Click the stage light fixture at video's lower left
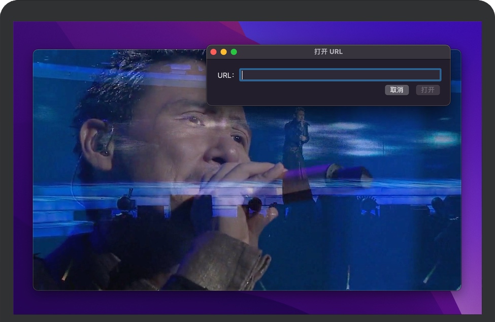This screenshot has height=322, width=495. coord(125,202)
